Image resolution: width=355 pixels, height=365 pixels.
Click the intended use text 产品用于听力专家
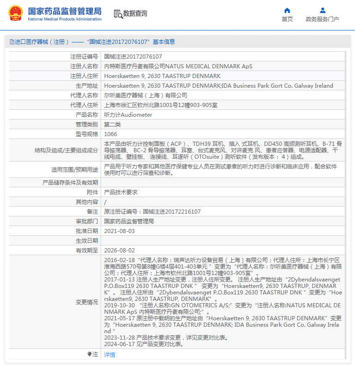pos(220,169)
